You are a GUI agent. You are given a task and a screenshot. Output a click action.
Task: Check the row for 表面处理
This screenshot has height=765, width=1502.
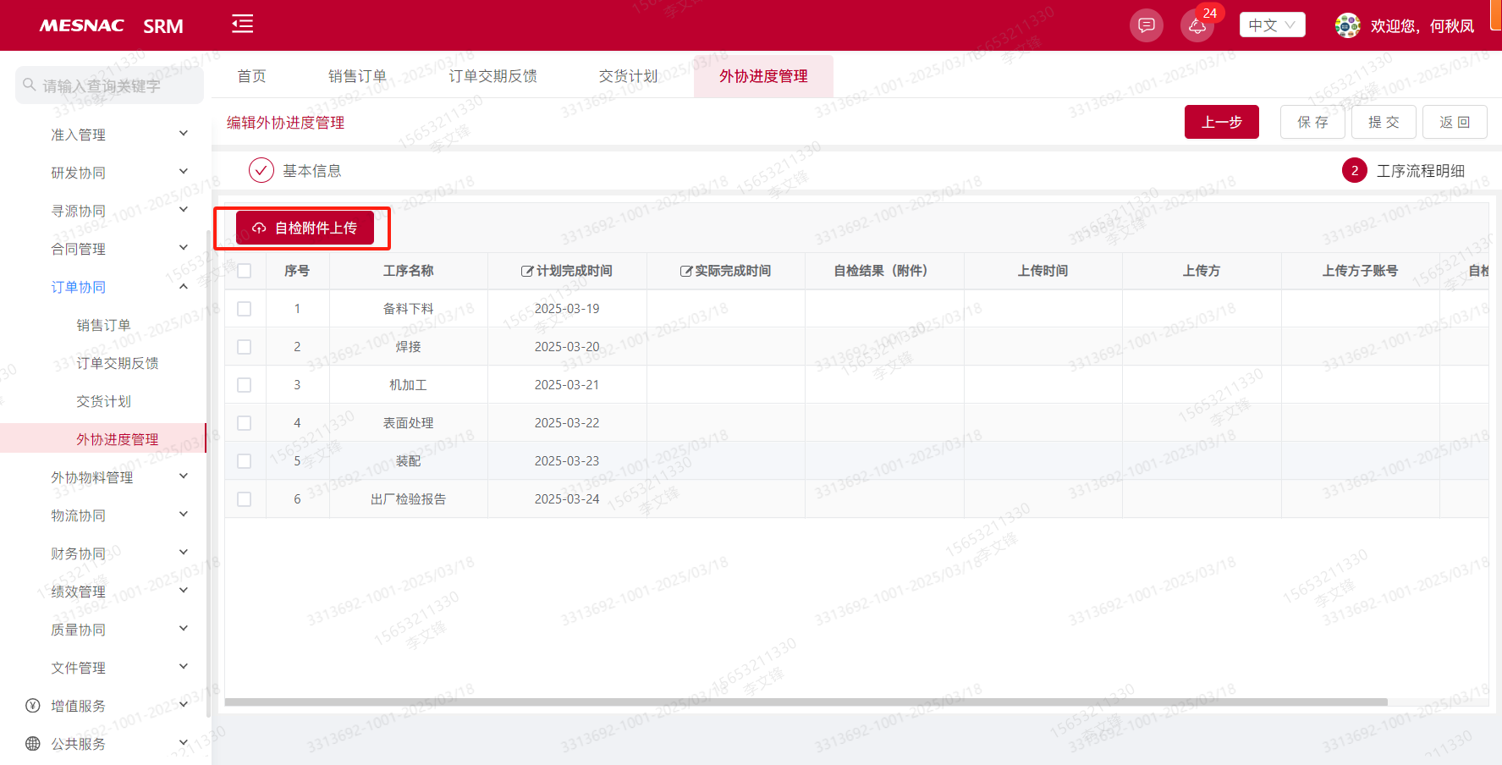point(245,423)
